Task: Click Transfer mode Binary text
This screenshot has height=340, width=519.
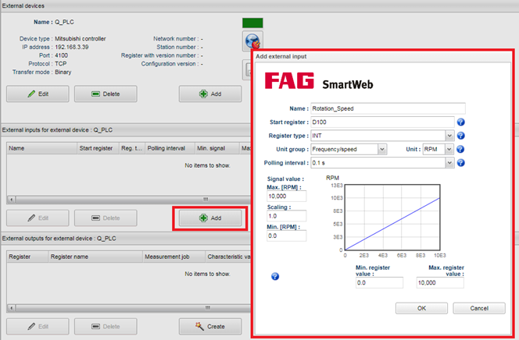Action: click(x=63, y=72)
